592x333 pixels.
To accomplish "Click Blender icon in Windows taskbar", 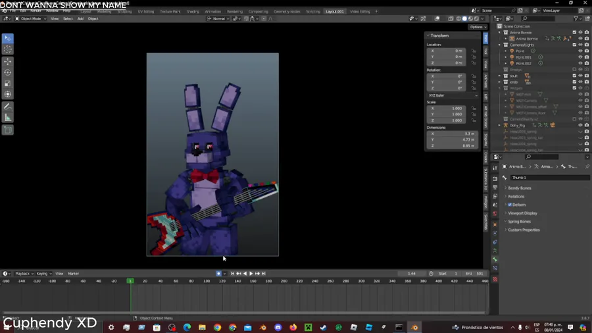I will click(x=414, y=327).
